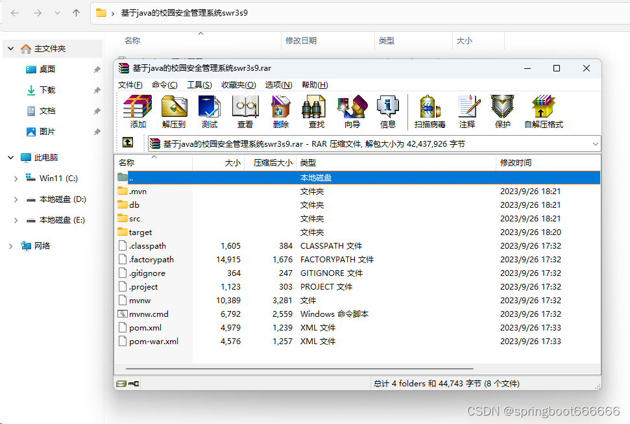Image resolution: width=630 pixels, height=424 pixels.
Task: Unpin Desktop (桌面) via its pin icon
Action: 97,69
